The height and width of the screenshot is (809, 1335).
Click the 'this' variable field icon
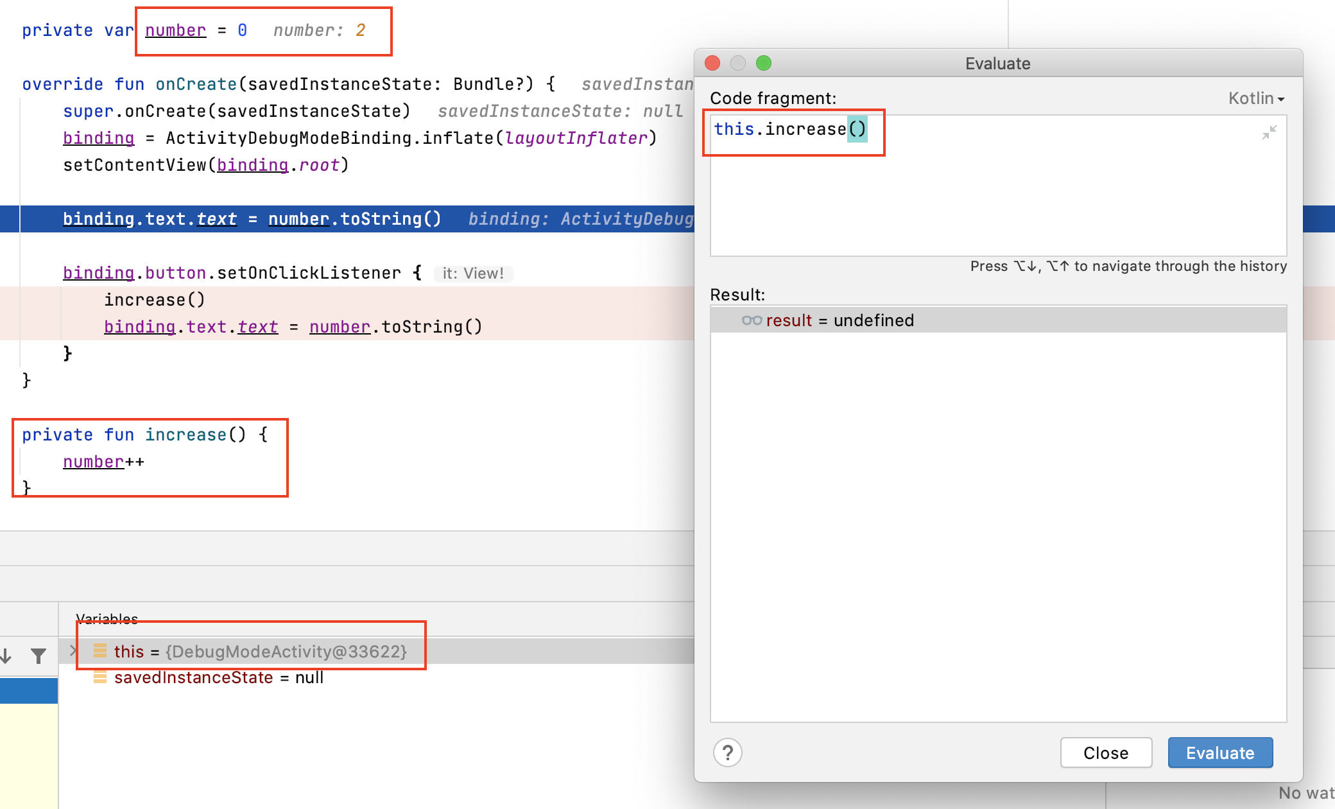click(x=99, y=652)
